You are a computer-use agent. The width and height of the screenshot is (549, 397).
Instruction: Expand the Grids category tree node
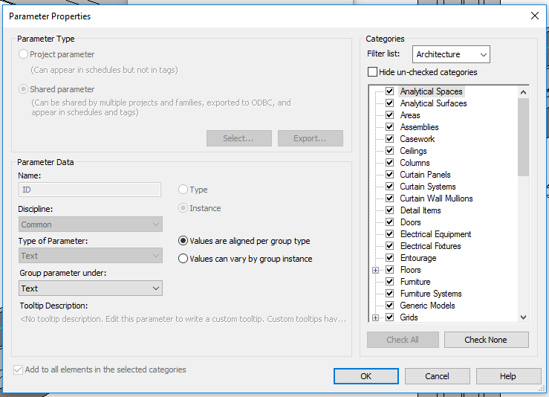click(x=376, y=317)
